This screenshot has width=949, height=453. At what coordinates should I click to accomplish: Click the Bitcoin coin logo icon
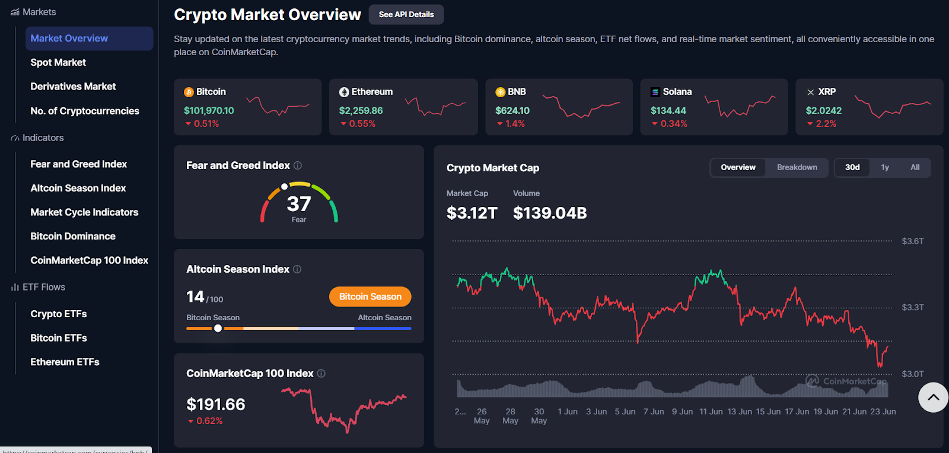tap(189, 92)
